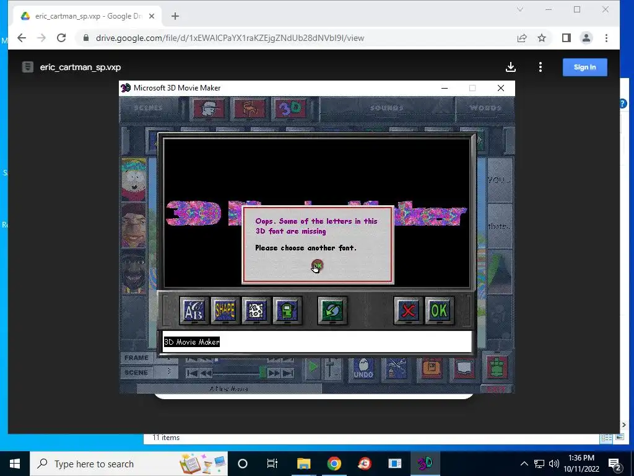Pick the third bearded actor thumbnail

click(x=134, y=270)
